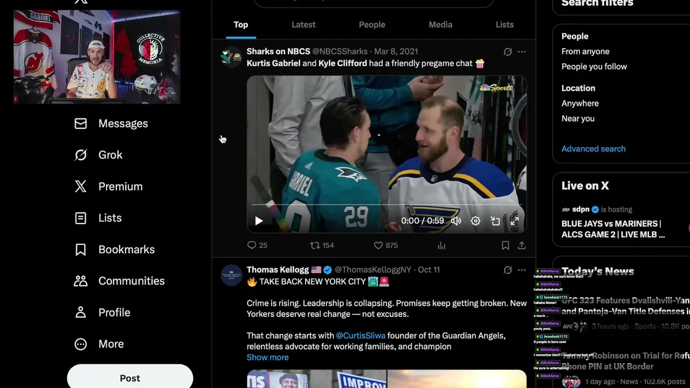Open more options on Thomas Kellogg post
The image size is (690, 388).
coord(521,270)
